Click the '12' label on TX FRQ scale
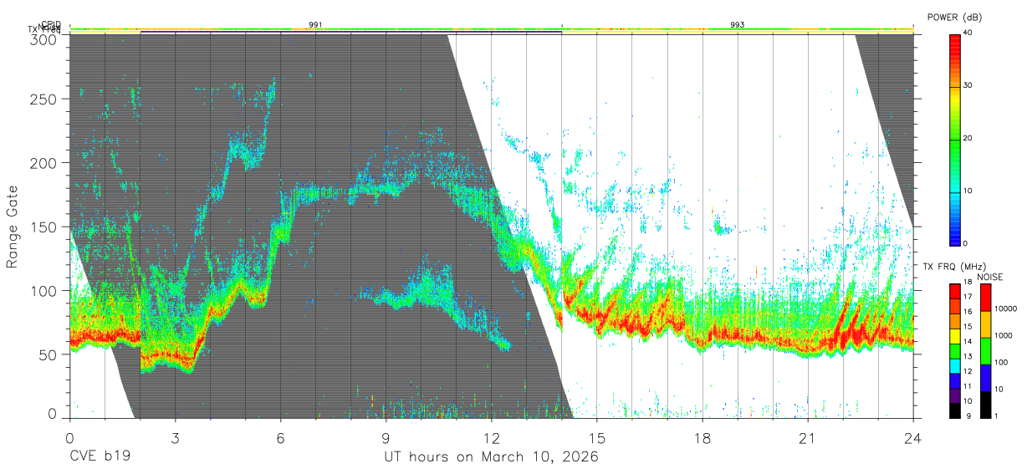This screenshot has height=474, width=1027. tap(968, 373)
